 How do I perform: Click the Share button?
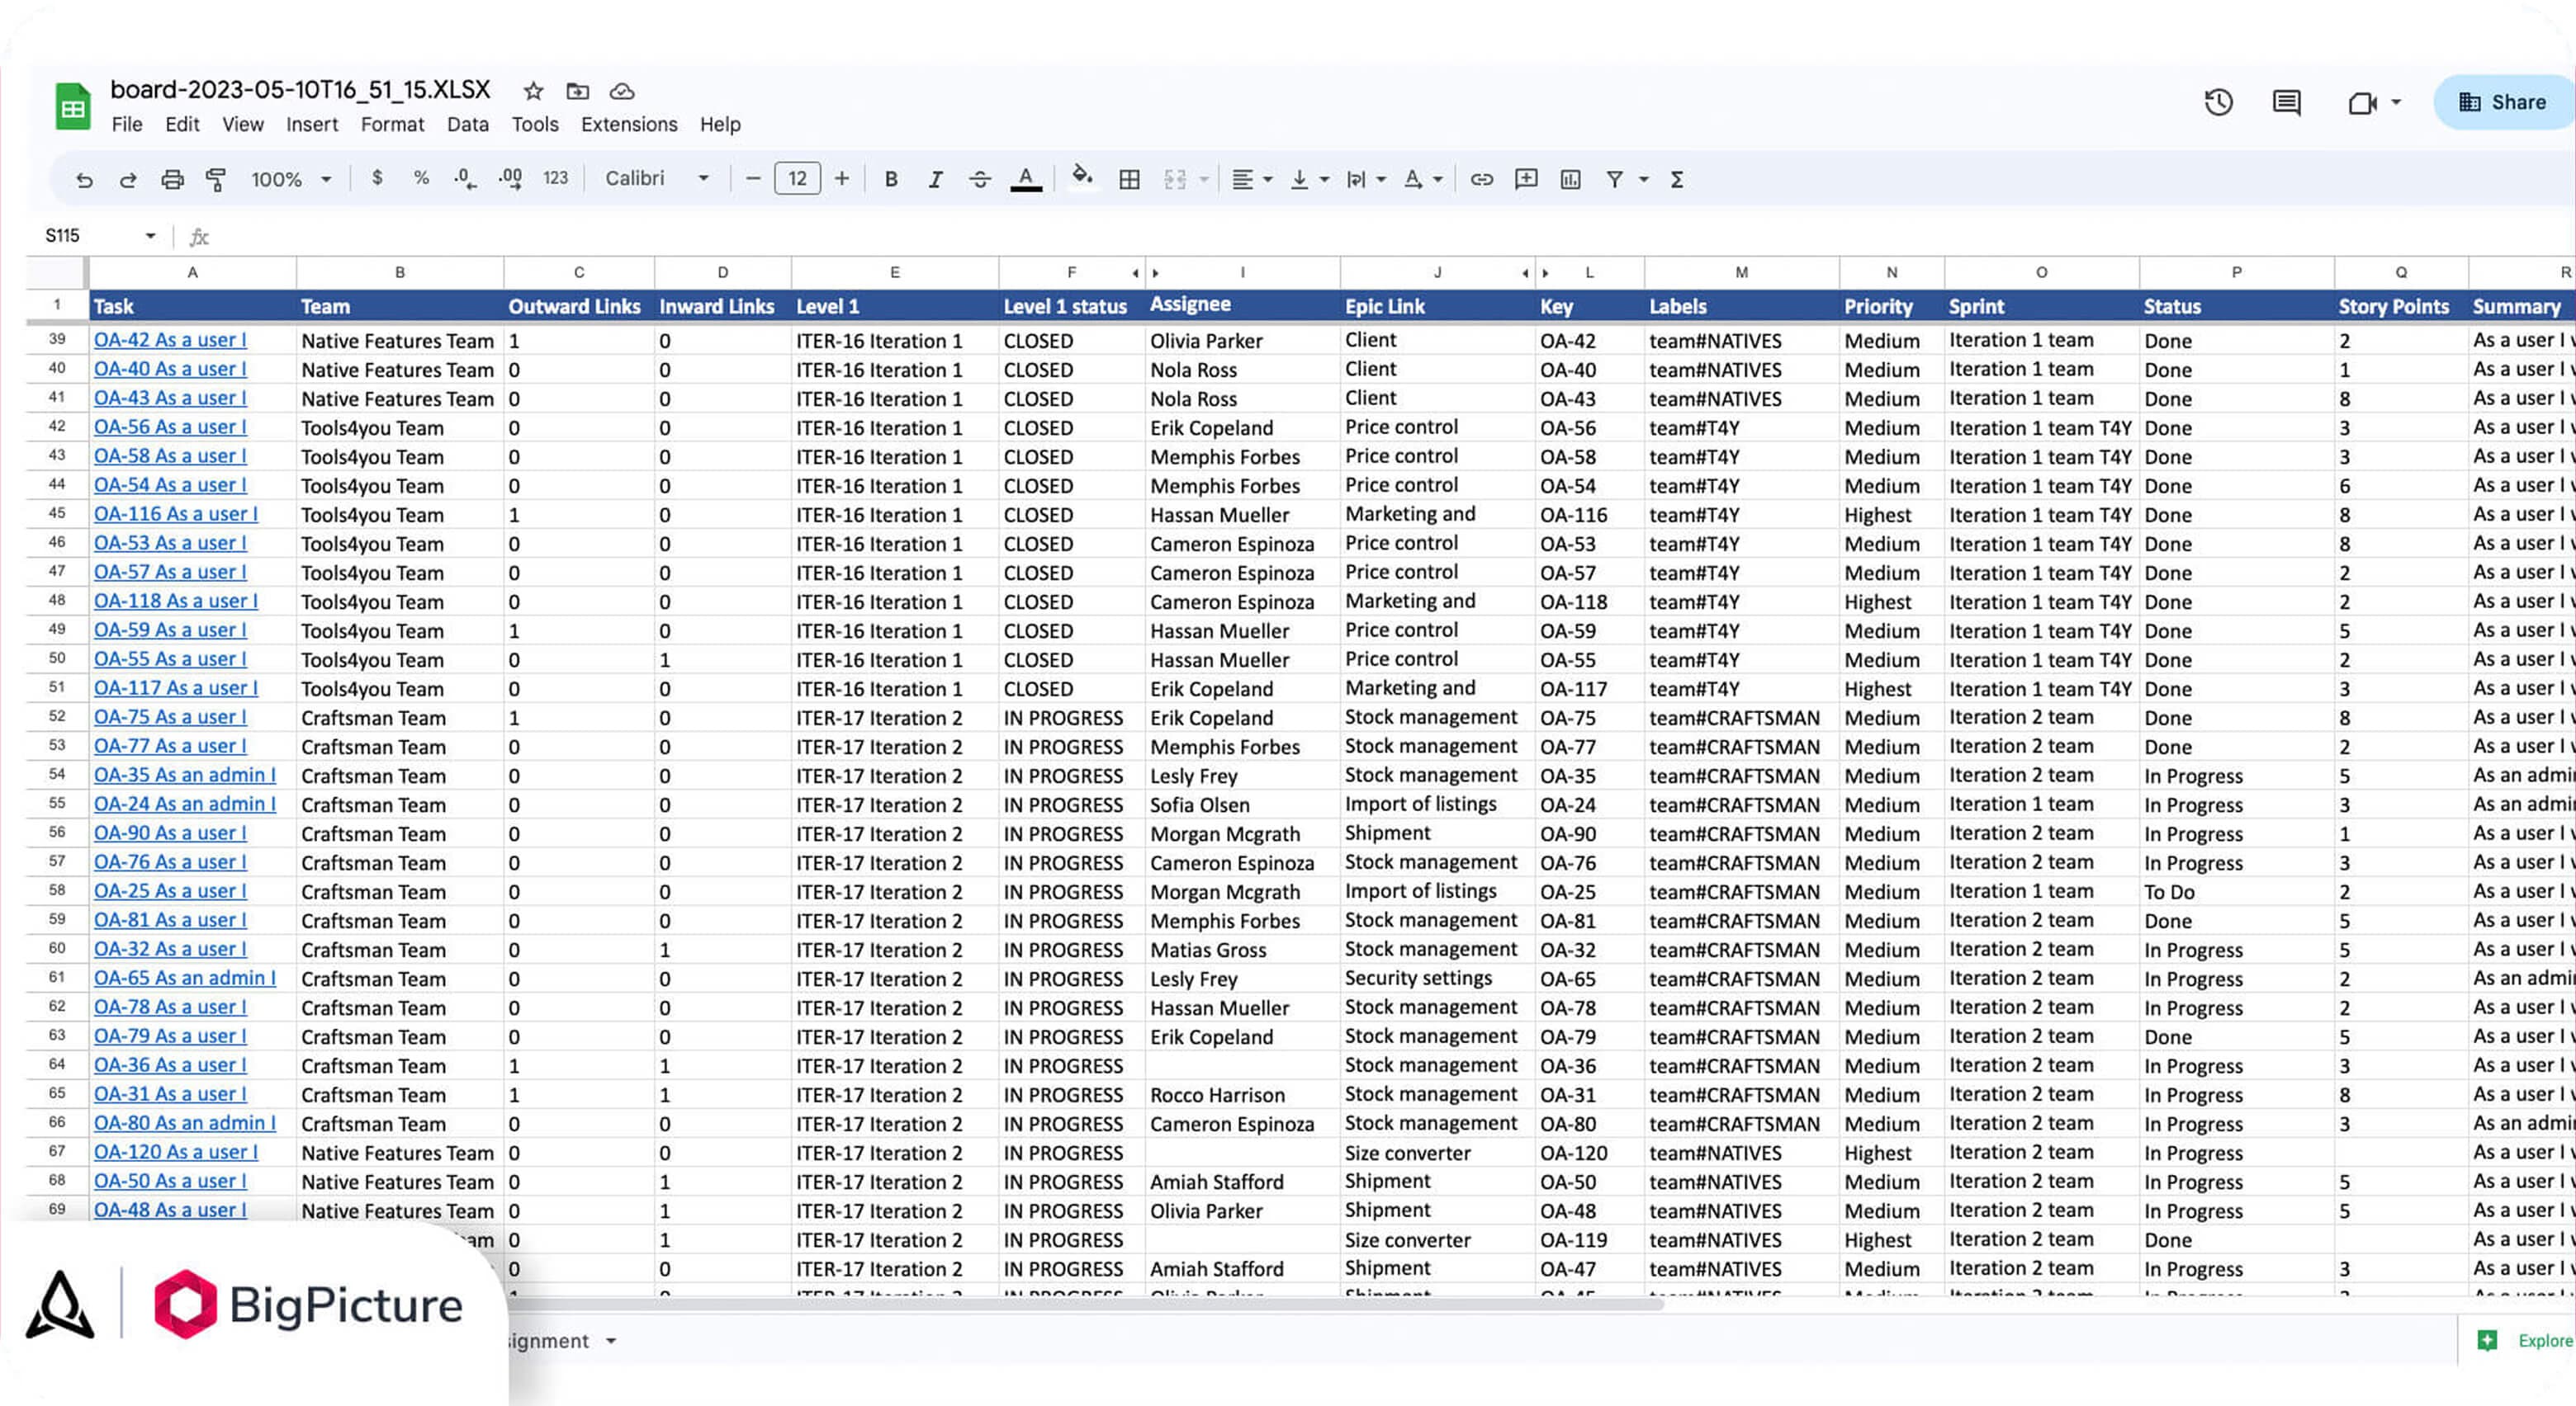(x=2503, y=102)
